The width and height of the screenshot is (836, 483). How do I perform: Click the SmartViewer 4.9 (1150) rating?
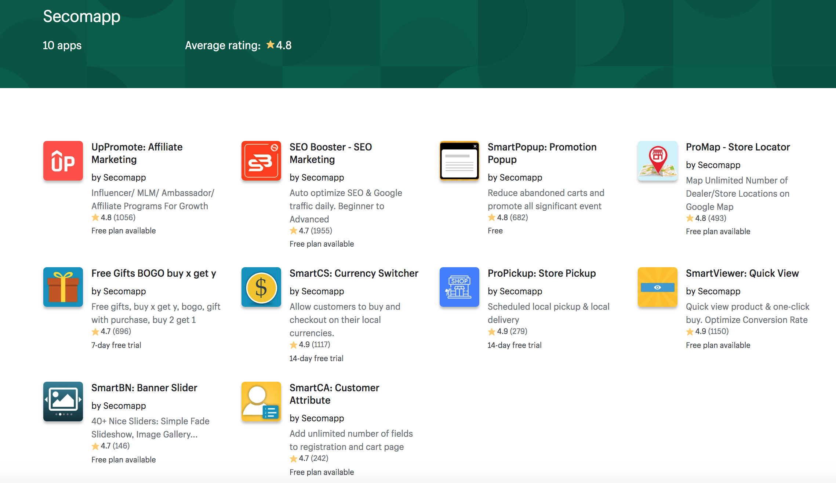point(707,331)
